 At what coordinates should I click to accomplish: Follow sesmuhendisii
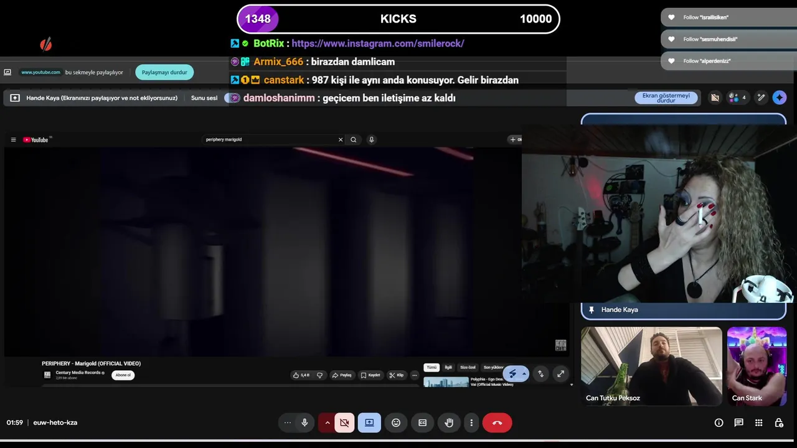tap(729, 39)
